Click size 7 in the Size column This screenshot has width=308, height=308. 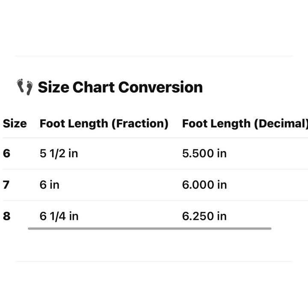click(x=6, y=185)
